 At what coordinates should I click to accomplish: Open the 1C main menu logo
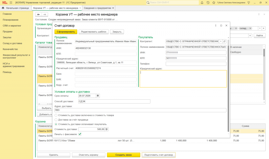pos(5,3)
